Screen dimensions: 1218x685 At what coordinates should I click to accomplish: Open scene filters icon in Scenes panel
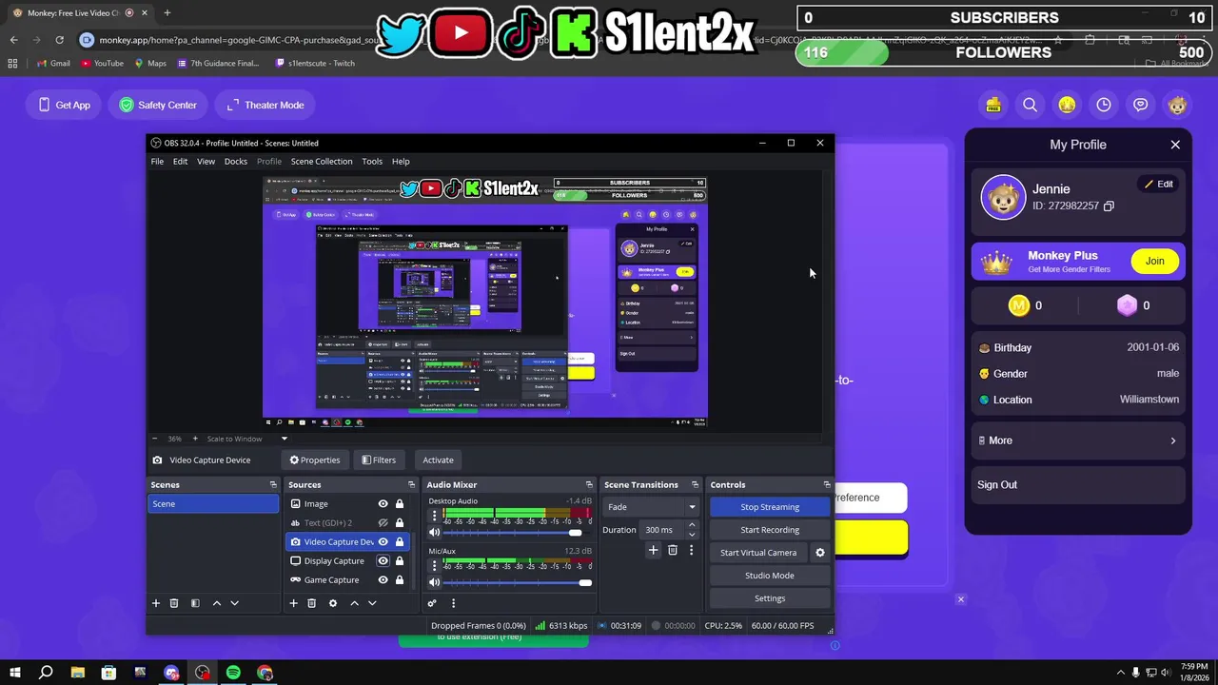[195, 603]
